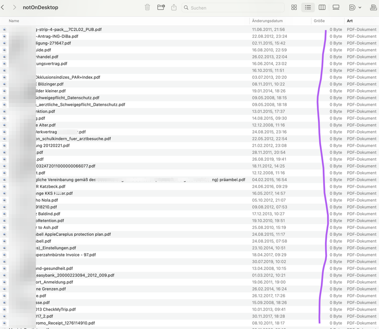Create a new folder via toolbar icon
379x329 pixels.
point(161,8)
